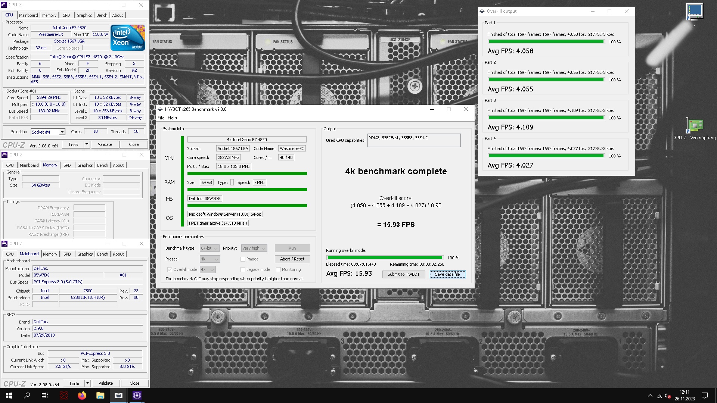Open taskbar search magnifier
This screenshot has width=717, height=403.
point(27,396)
